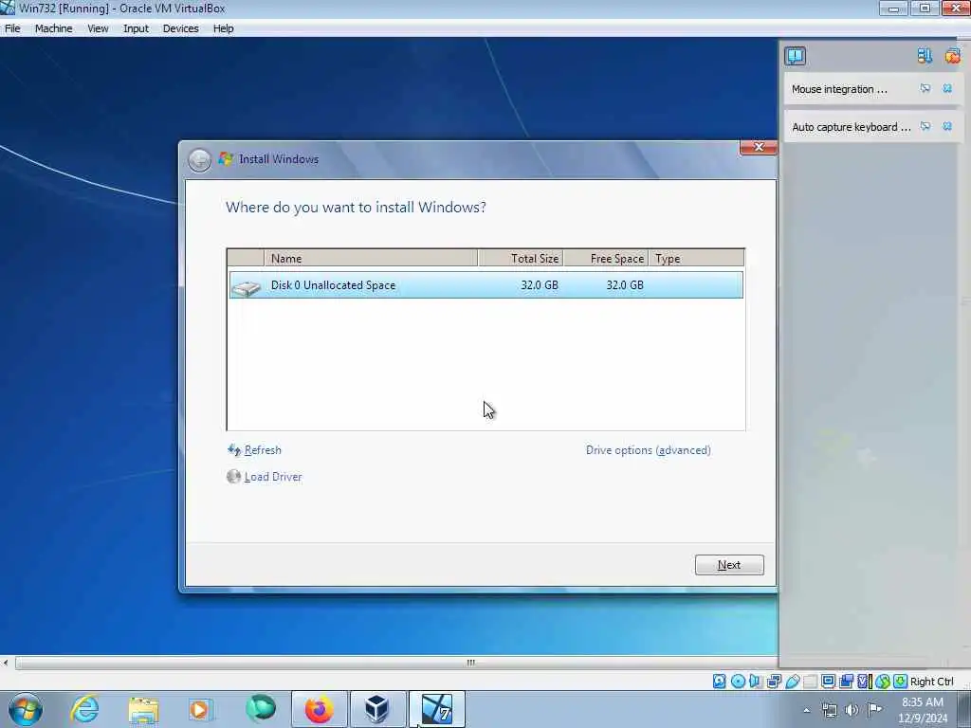
Task: Click the Mouse integration notification text
Action: (839, 89)
